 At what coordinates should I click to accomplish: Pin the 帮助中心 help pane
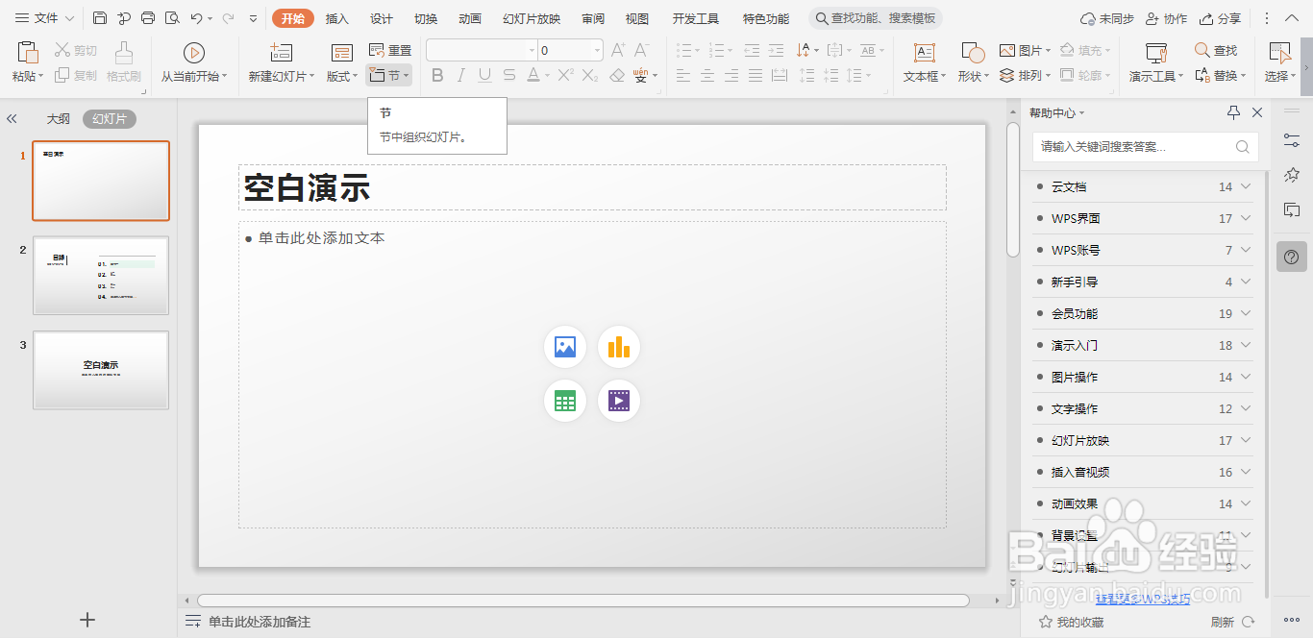click(x=1234, y=113)
